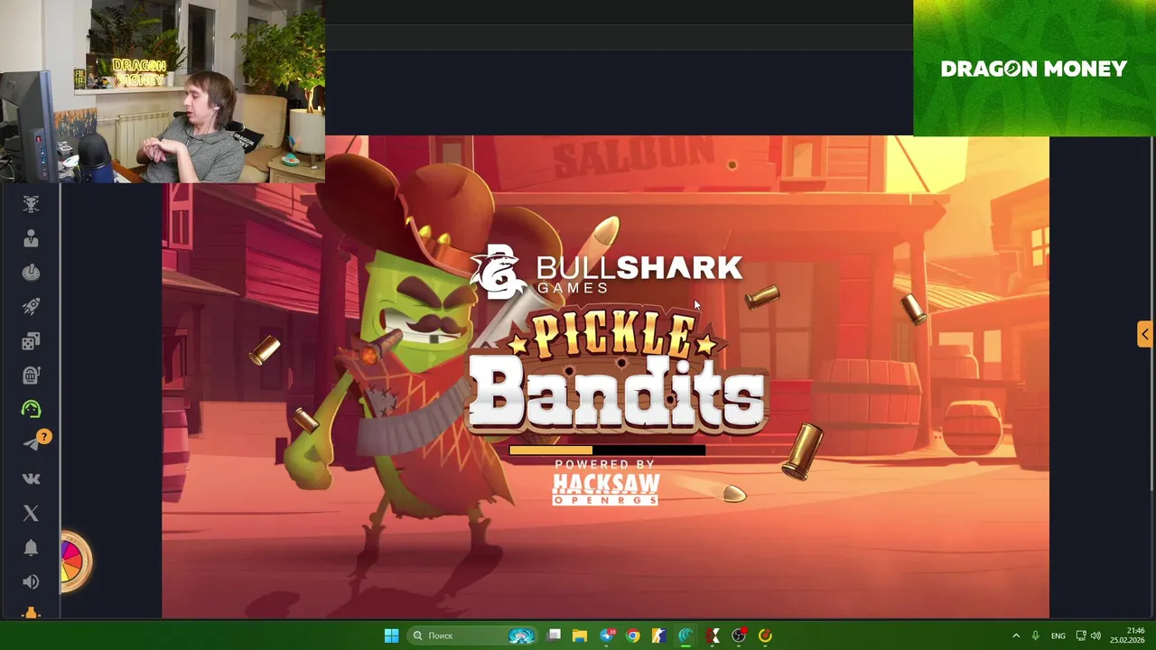Open the live dealer person icon
The image size is (1156, 650).
(x=31, y=238)
